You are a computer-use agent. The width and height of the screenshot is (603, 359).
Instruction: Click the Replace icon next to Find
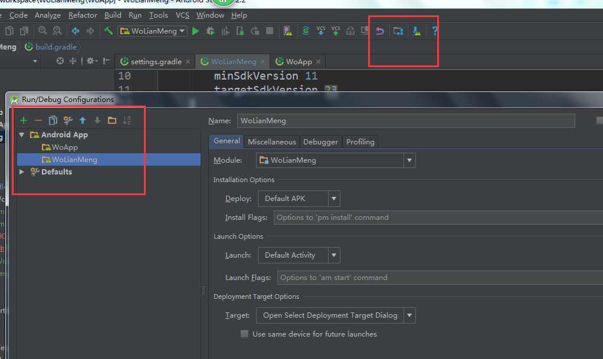point(57,31)
